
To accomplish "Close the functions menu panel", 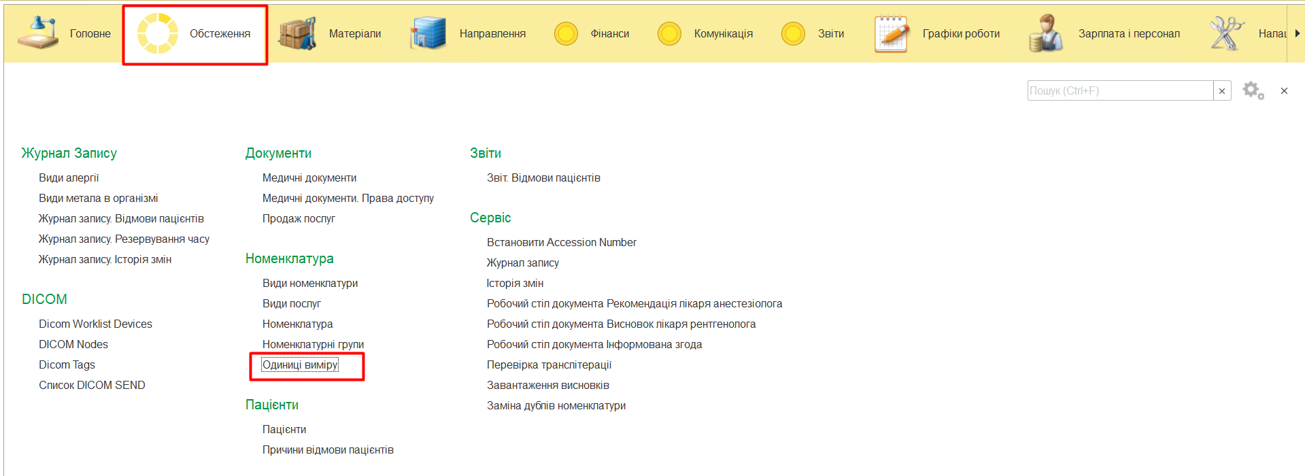I will point(1284,91).
